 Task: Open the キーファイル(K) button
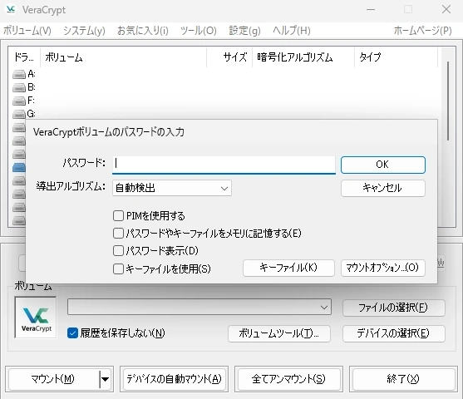[288, 268]
